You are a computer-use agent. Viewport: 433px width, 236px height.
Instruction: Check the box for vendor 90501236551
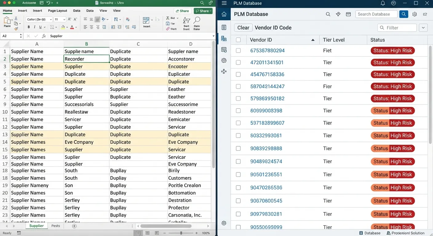[x=238, y=175]
